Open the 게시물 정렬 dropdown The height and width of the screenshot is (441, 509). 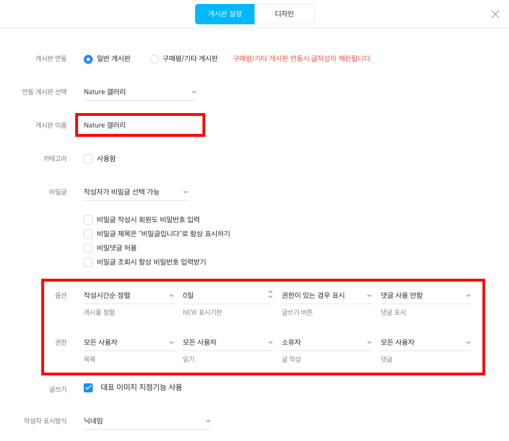(x=128, y=296)
